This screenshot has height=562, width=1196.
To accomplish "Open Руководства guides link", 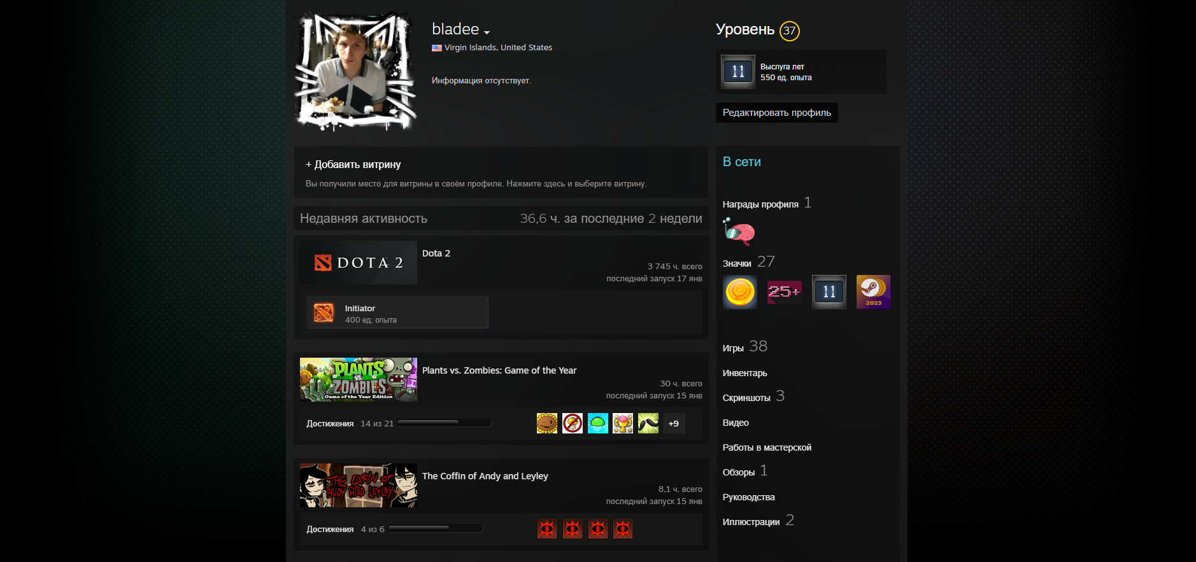I will 749,497.
